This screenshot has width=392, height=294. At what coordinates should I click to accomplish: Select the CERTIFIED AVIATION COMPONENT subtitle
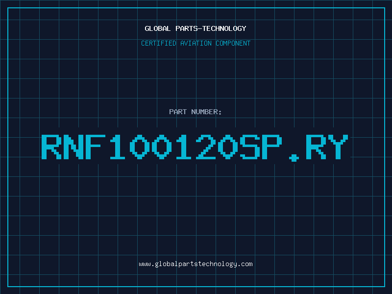point(196,43)
